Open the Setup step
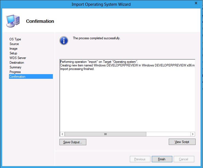 point(13,53)
